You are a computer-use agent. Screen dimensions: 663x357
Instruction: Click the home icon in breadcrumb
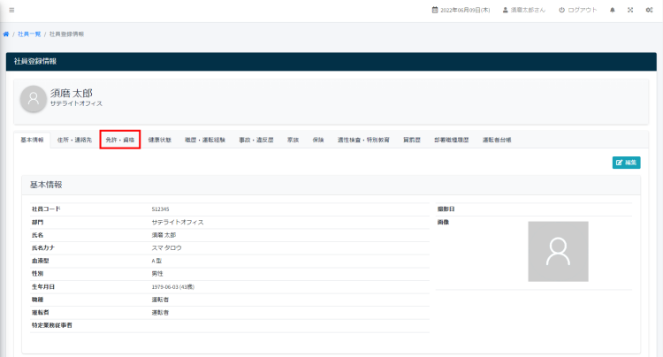click(x=7, y=34)
